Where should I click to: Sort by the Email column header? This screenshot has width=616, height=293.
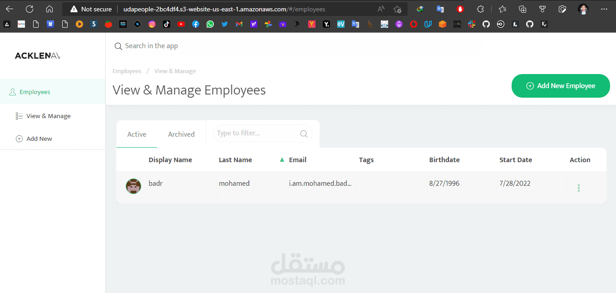pyautogui.click(x=298, y=160)
